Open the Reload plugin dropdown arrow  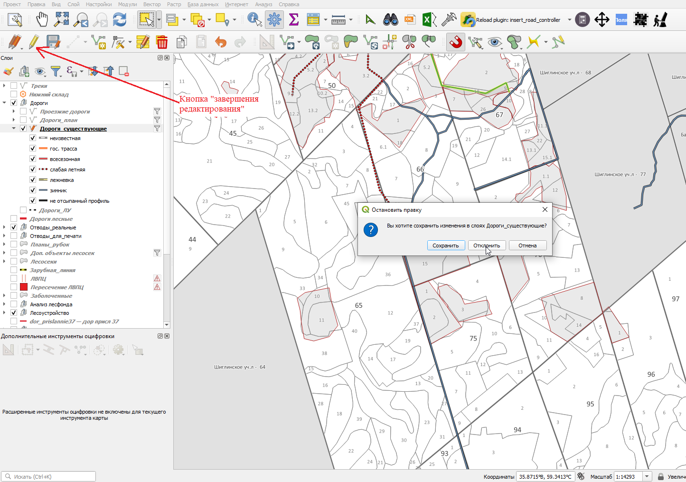point(569,20)
